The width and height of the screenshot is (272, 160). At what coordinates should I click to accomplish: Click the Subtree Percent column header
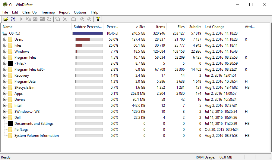tap(87, 27)
